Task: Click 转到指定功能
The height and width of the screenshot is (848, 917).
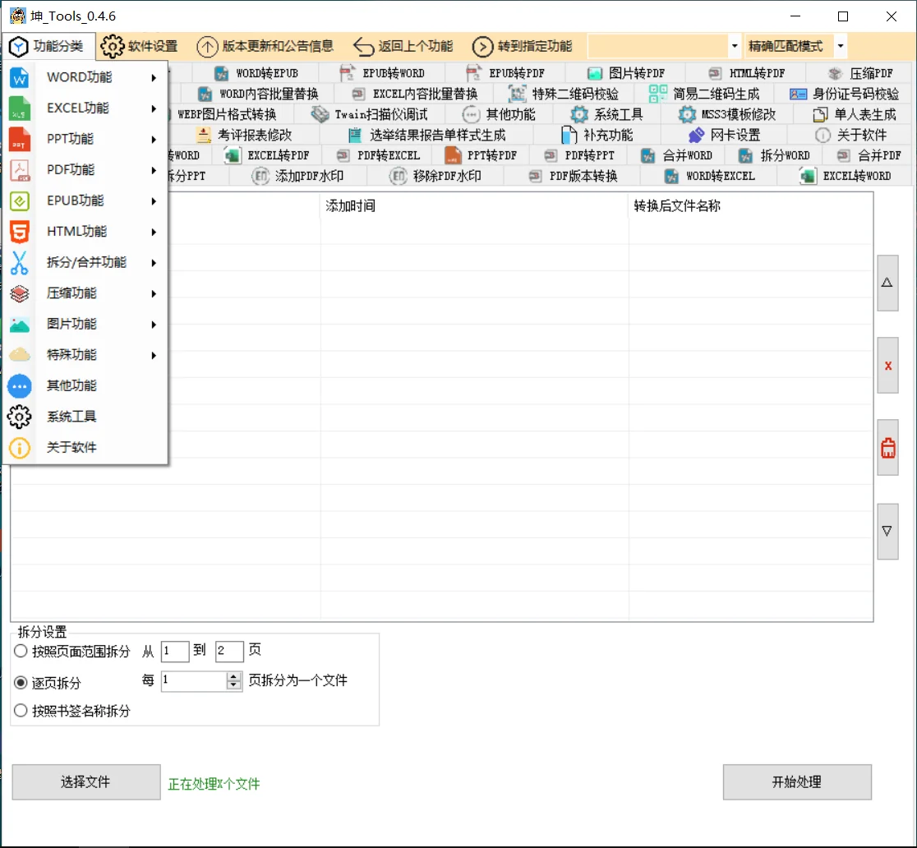Action: pyautogui.click(x=523, y=46)
